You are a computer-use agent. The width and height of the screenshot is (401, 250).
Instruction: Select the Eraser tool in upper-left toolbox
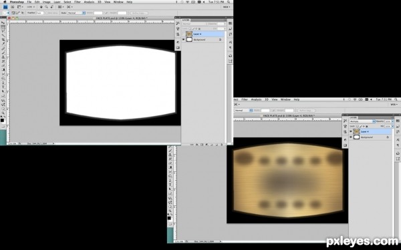click(3, 65)
